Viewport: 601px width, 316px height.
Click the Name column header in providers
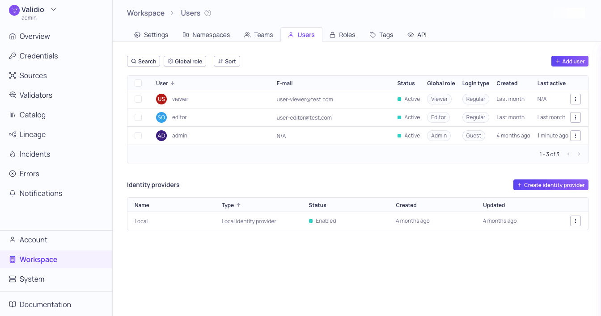tap(142, 205)
